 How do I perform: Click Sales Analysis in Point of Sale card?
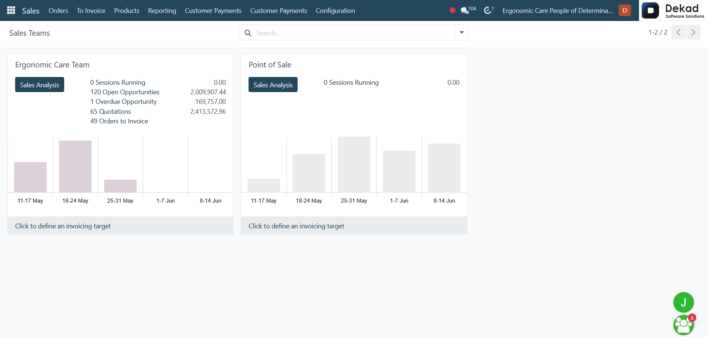273,85
